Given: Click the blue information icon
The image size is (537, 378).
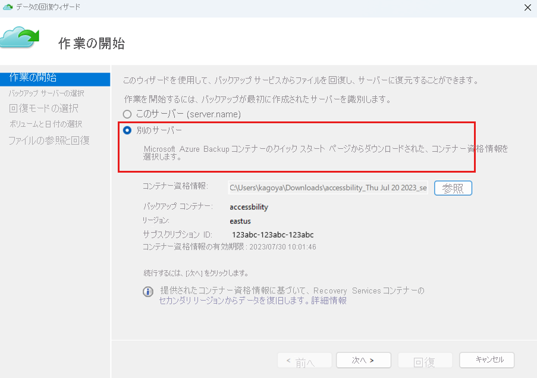Looking at the screenshot, I should (x=148, y=292).
